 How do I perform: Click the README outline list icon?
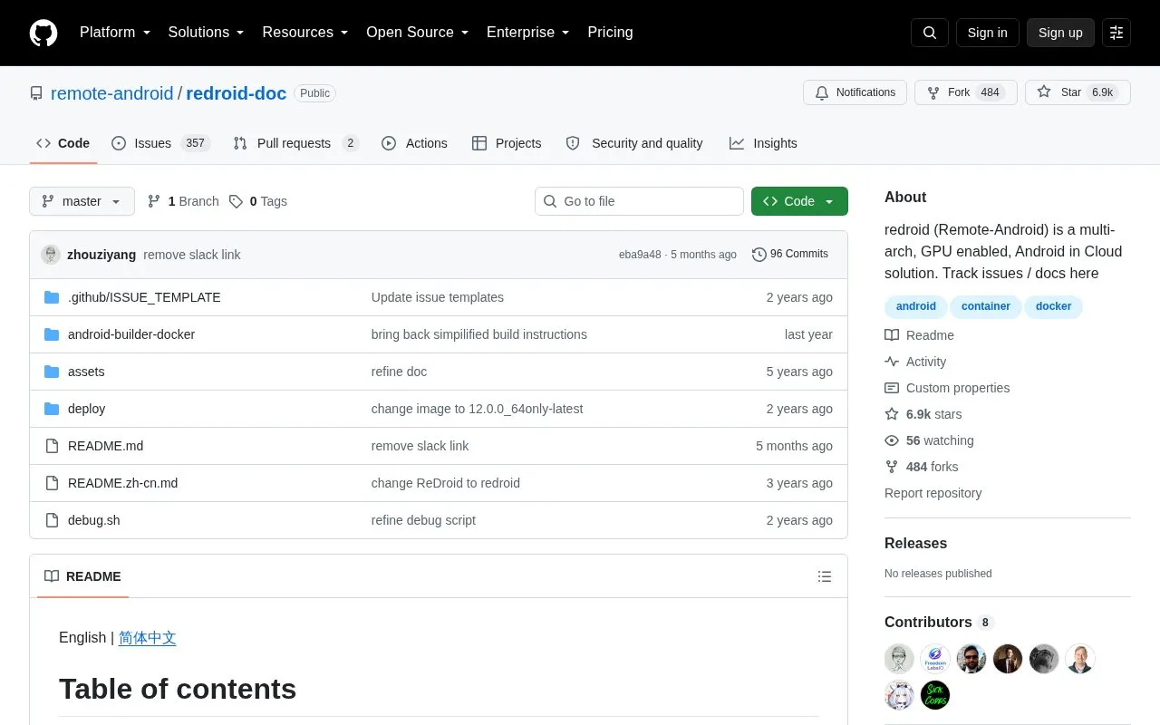point(825,576)
